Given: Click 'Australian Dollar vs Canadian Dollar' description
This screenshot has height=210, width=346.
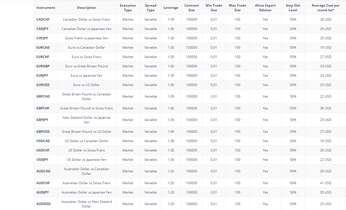Looking at the screenshot, I should tap(87, 171).
